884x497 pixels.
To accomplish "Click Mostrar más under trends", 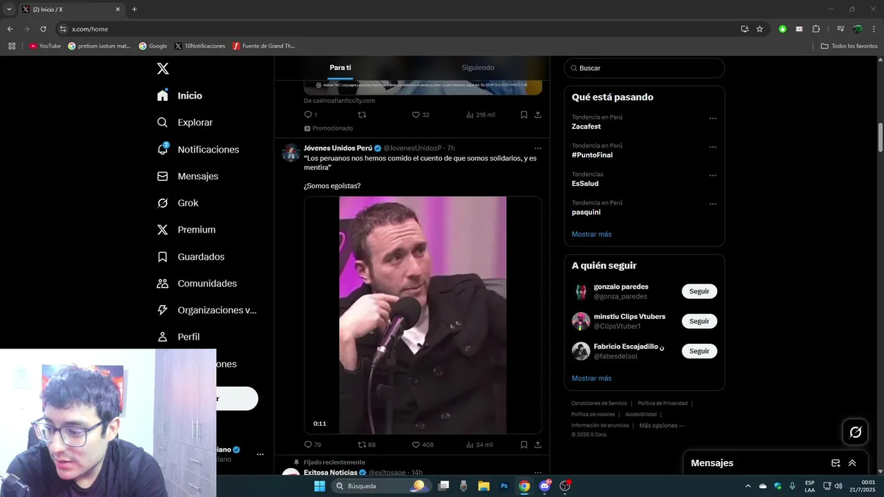I will (591, 234).
